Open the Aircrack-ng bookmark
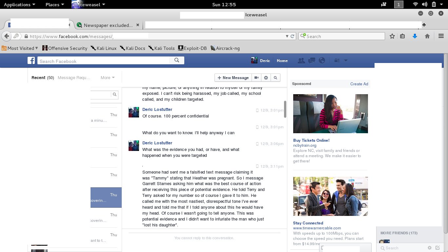448x252 pixels. click(225, 48)
